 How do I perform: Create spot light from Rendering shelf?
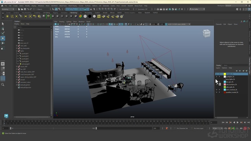[x=21, y=16]
